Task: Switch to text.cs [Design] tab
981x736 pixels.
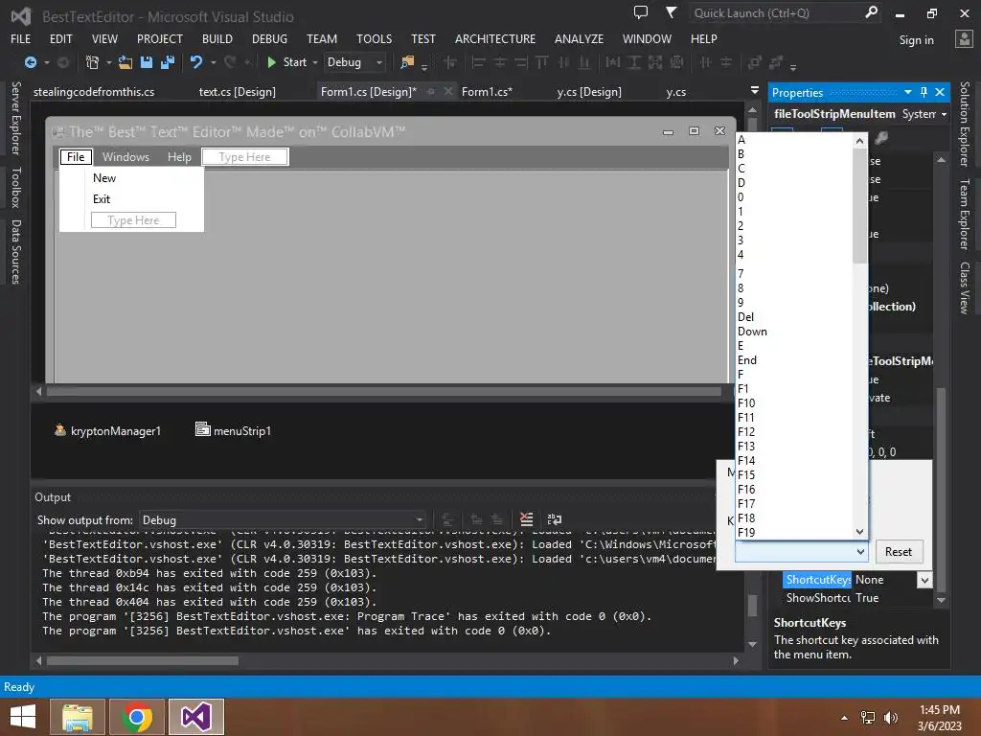Action: point(238,91)
